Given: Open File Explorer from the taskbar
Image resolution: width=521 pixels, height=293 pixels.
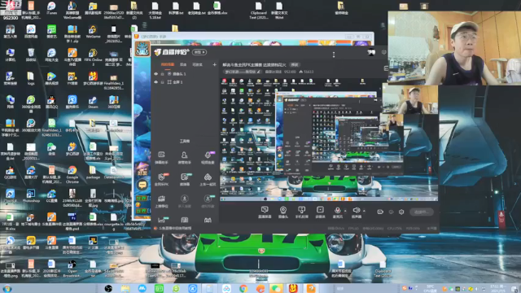Looking at the screenshot, I should point(125,289).
